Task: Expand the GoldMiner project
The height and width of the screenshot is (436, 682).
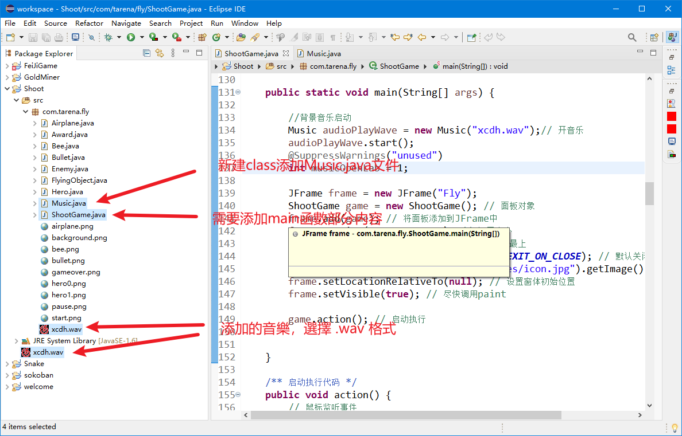Action: point(7,77)
